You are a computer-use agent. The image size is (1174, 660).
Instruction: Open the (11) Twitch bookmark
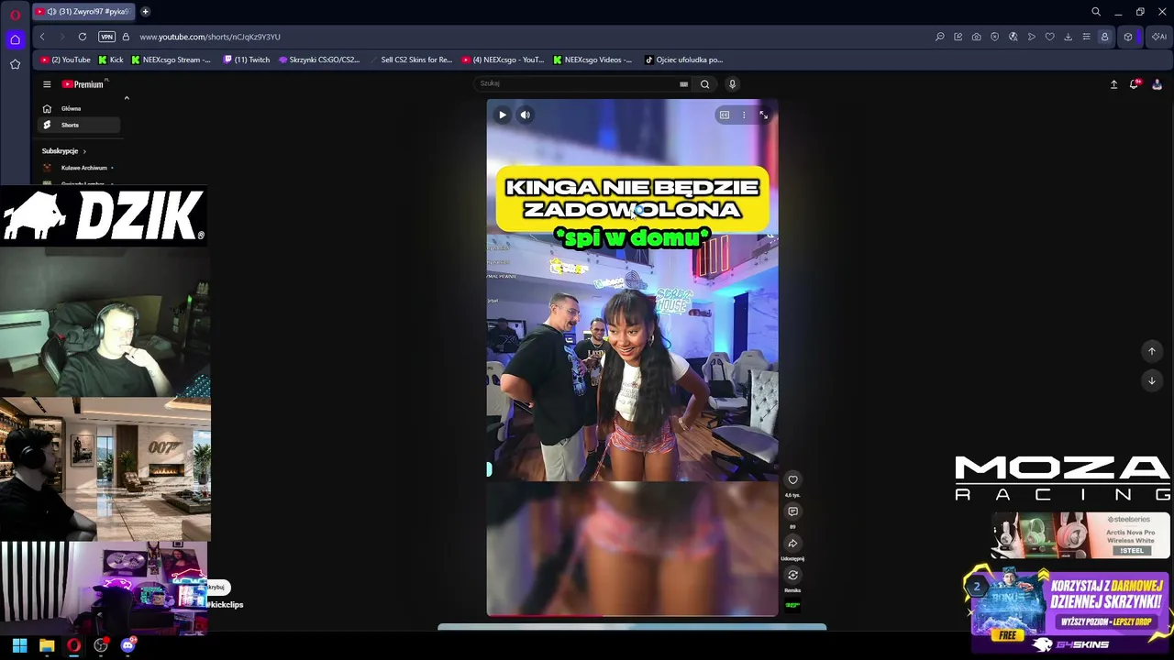pos(247,60)
